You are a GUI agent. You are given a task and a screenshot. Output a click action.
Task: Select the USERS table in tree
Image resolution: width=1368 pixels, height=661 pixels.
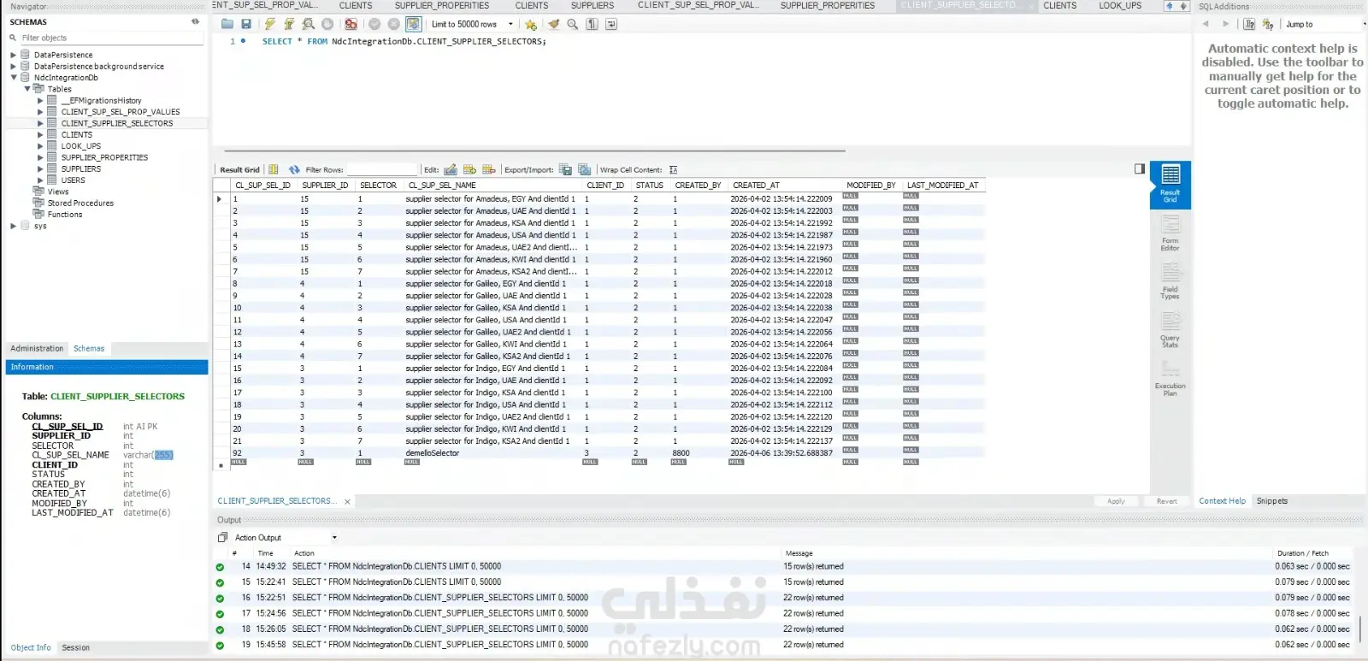[74, 180]
